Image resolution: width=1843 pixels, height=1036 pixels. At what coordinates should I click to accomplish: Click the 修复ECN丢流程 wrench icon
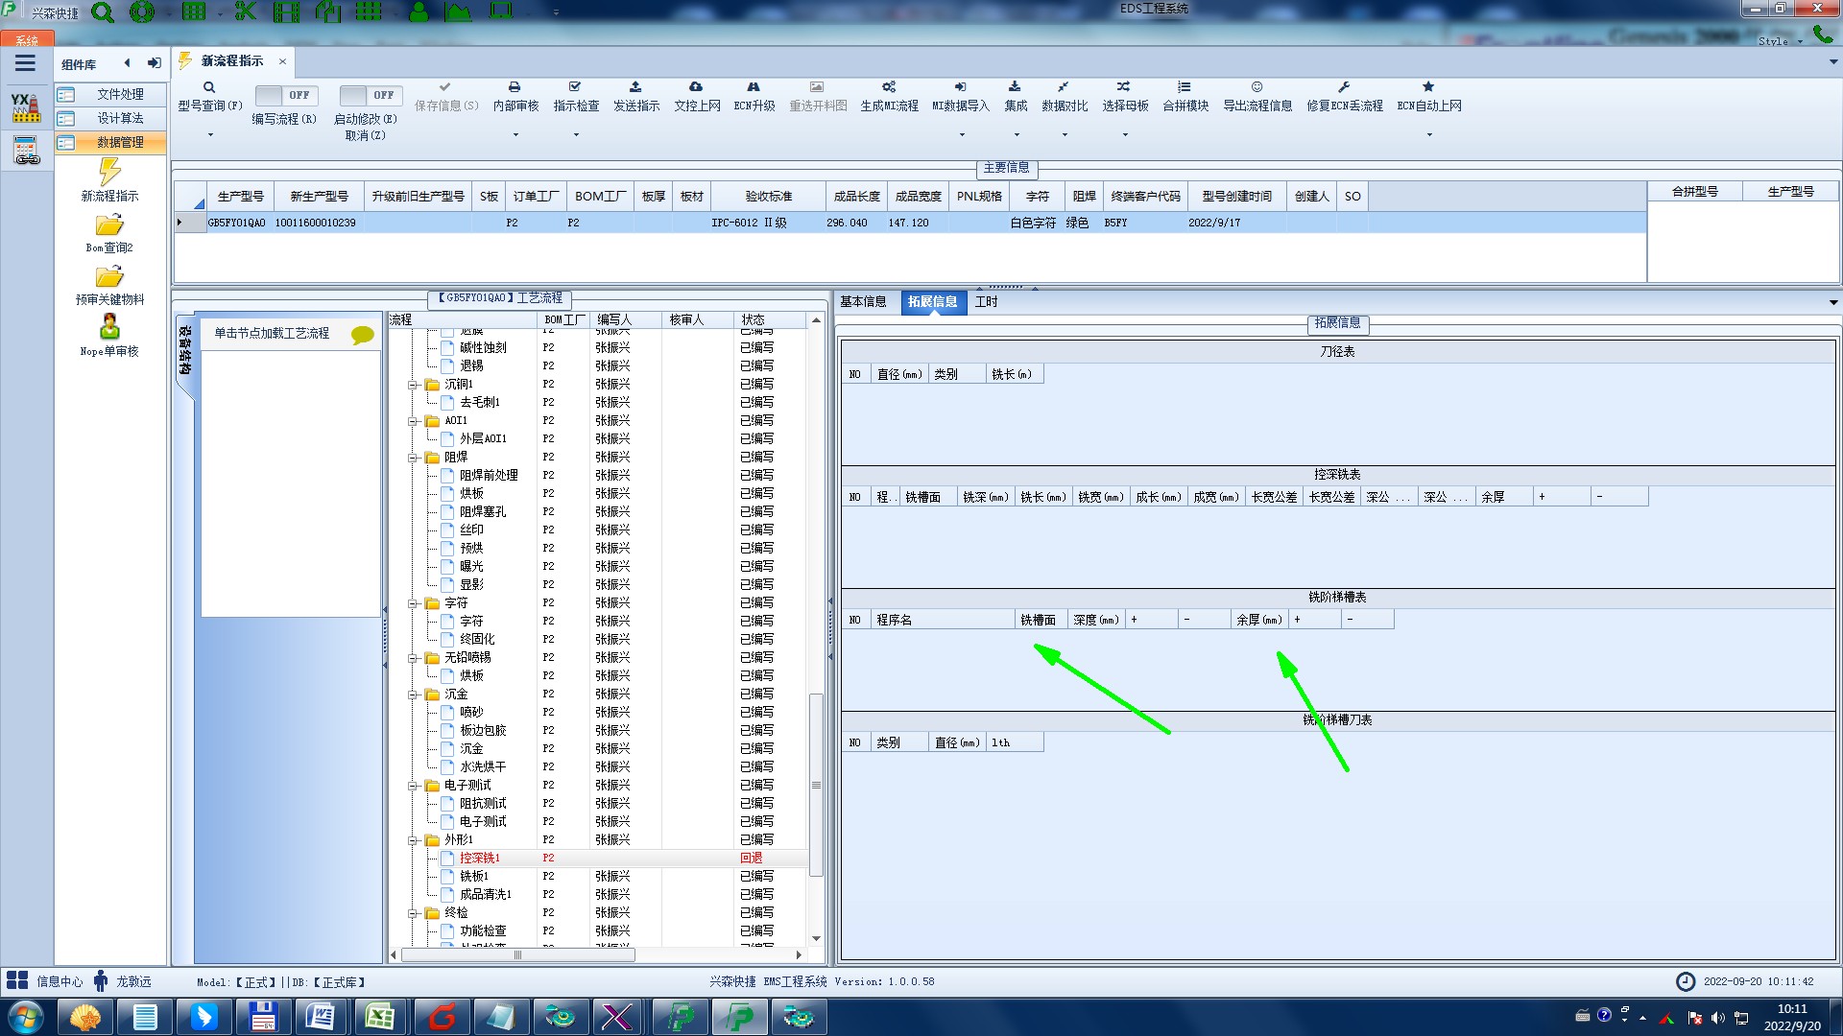[1344, 87]
